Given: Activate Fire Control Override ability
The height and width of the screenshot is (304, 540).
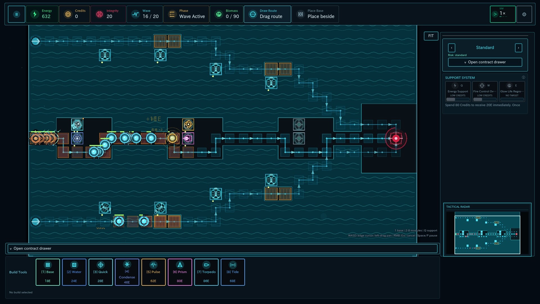Looking at the screenshot, I should [x=485, y=91].
